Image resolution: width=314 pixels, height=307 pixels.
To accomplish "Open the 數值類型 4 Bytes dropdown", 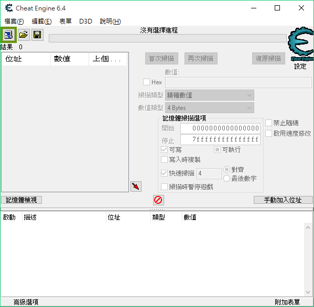I will (210, 108).
